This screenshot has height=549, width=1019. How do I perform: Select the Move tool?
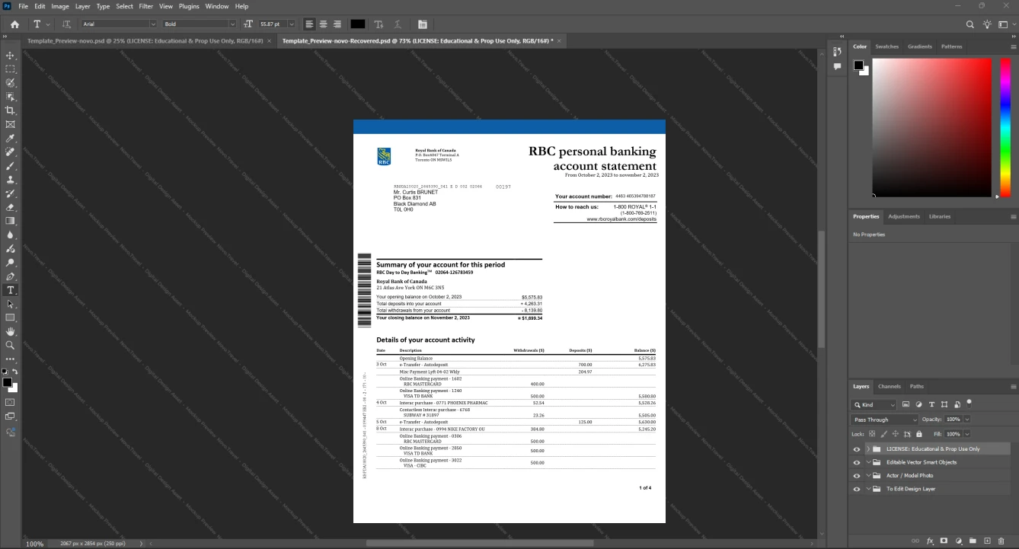tap(11, 56)
